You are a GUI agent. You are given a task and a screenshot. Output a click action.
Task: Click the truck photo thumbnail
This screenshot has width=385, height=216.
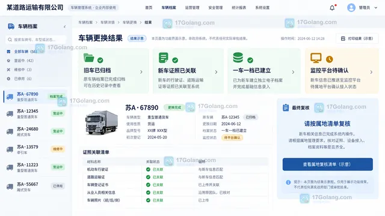coord(102,122)
